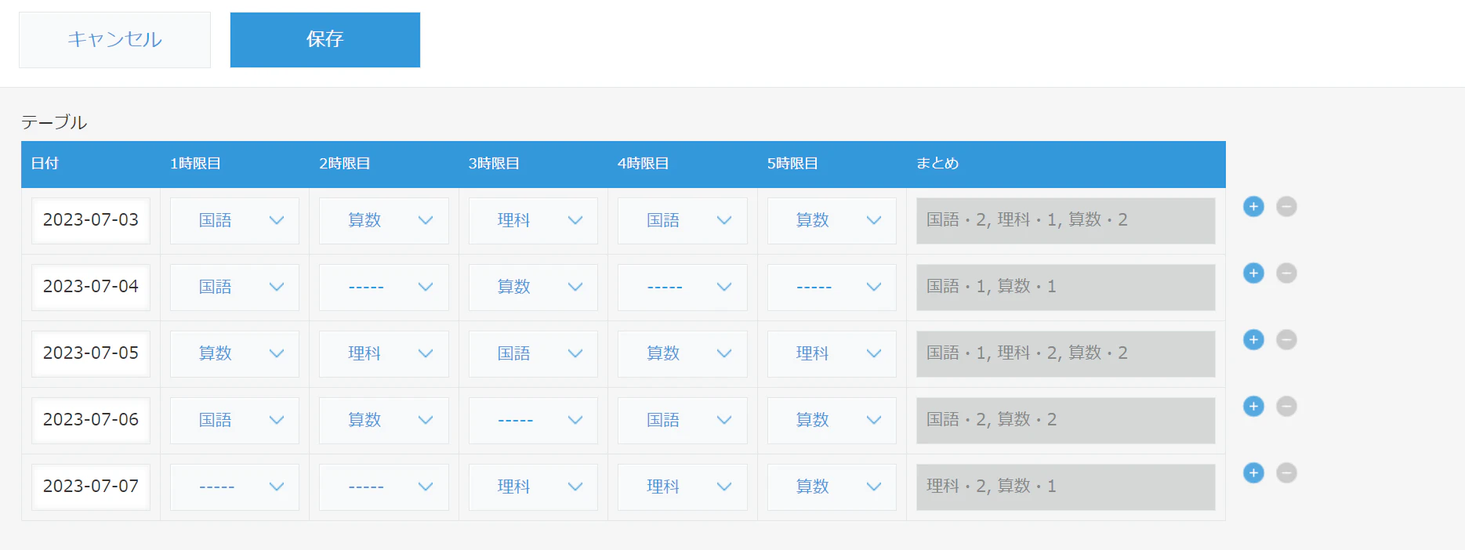Click the 保存 button

click(x=325, y=39)
